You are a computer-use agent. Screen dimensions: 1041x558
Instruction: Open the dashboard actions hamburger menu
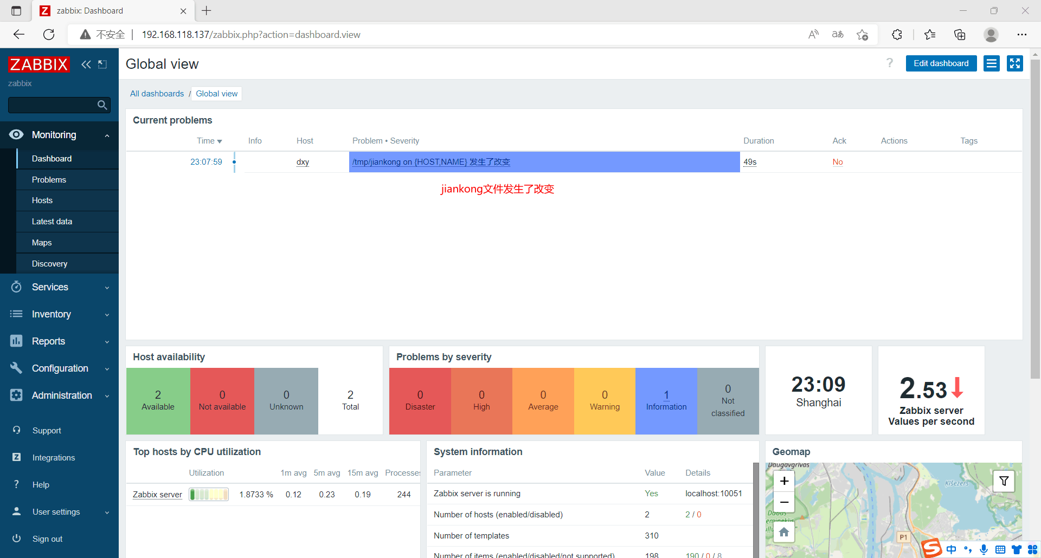pyautogui.click(x=991, y=63)
